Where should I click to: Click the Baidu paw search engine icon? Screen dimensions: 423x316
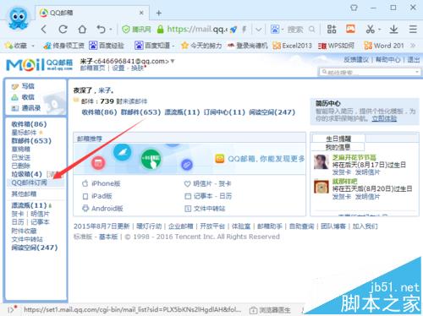[275, 29]
